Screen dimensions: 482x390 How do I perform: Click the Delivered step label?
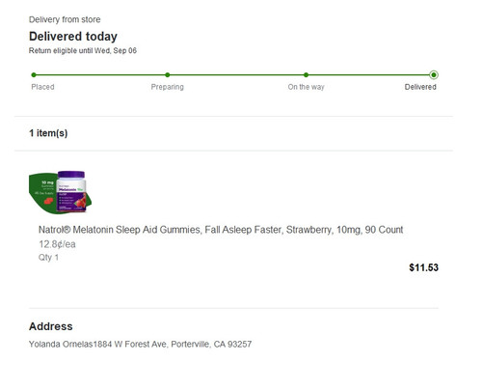click(420, 87)
